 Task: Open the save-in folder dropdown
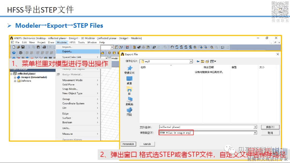coord(191,61)
